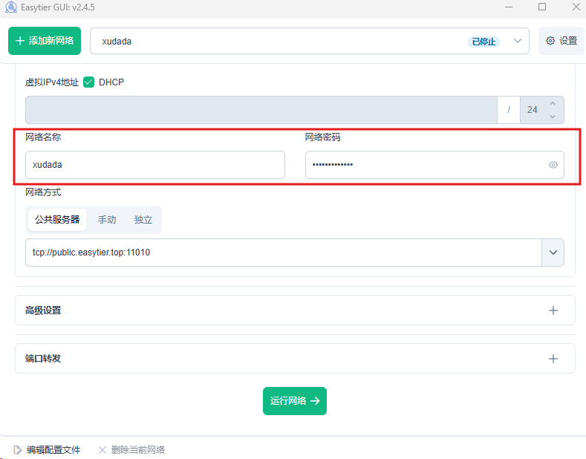Show network password with eye icon

click(x=553, y=165)
